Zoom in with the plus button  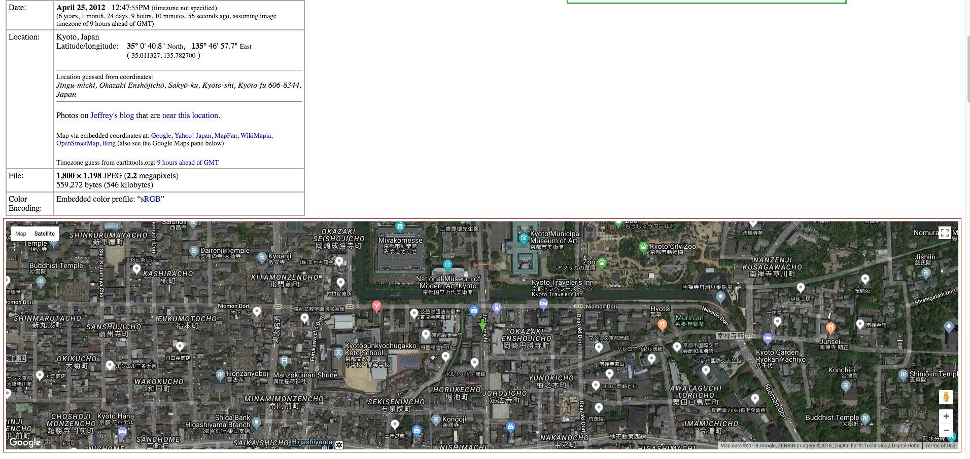[946, 416]
